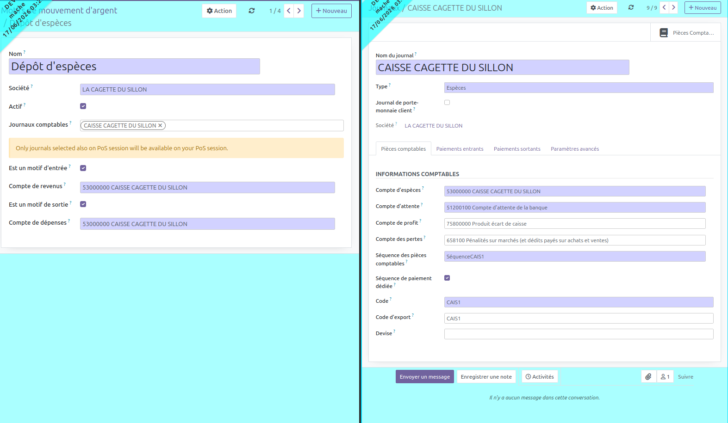Click refresh icon in right journal window
This screenshot has width=728, height=423.
click(x=631, y=7)
